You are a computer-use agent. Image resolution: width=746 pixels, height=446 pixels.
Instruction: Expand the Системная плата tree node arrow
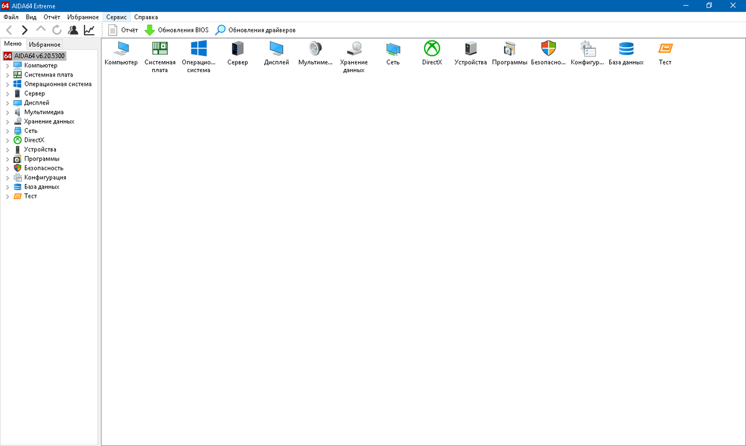tap(7, 75)
